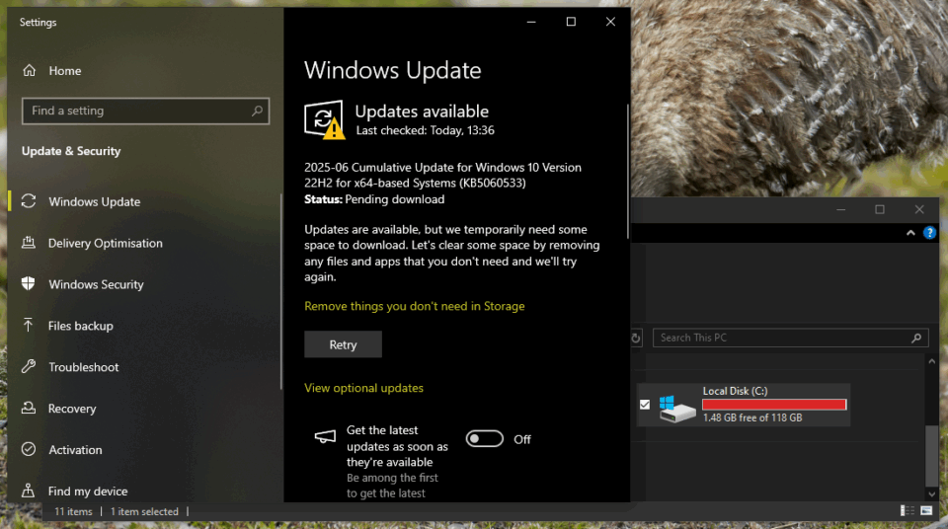Screen dimensions: 948x529
Task: Click "Last checked: Today, 13:36" text
Action: pos(425,130)
